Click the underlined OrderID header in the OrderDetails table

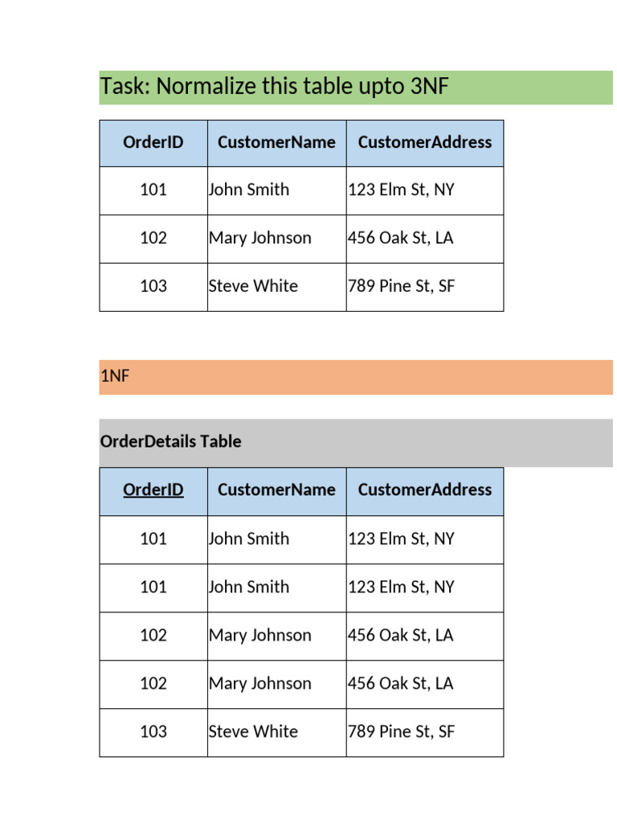tap(153, 490)
